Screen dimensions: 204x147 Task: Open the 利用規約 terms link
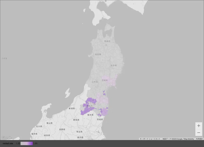click(x=199, y=139)
